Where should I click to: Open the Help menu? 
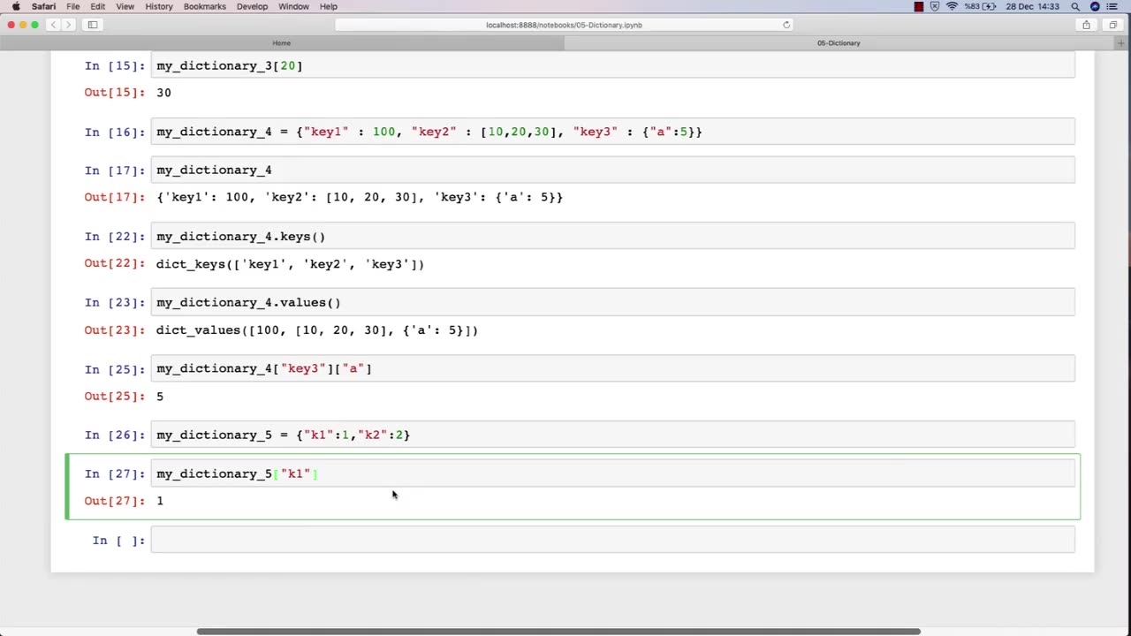328,6
